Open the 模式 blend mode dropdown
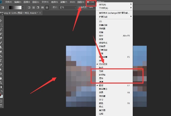 [68, 7]
